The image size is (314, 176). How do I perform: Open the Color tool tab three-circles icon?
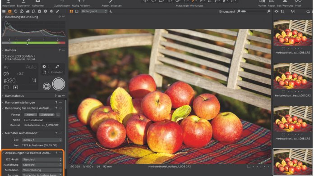[22, 11]
